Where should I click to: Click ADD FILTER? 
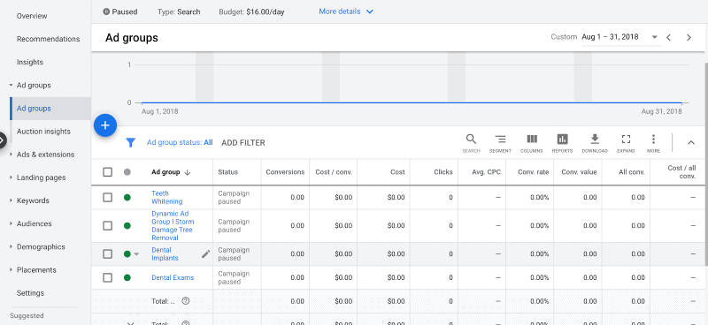[242, 143]
